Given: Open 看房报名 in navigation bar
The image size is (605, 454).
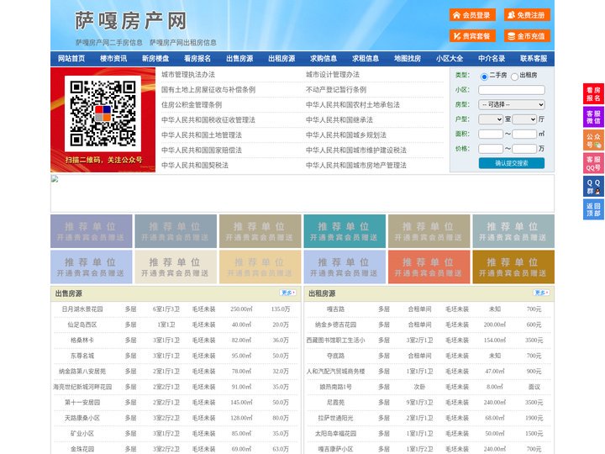Looking at the screenshot, I should pos(197,59).
